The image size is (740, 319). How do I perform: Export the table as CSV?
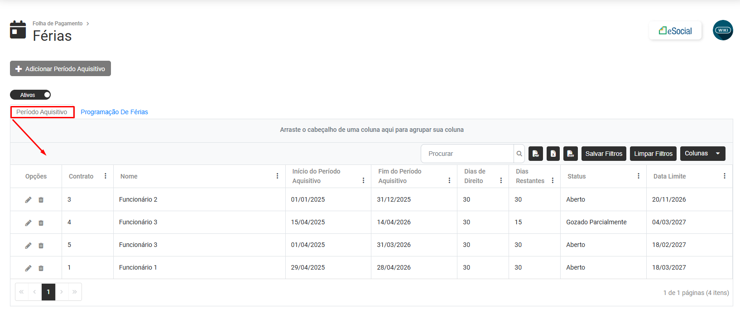570,154
